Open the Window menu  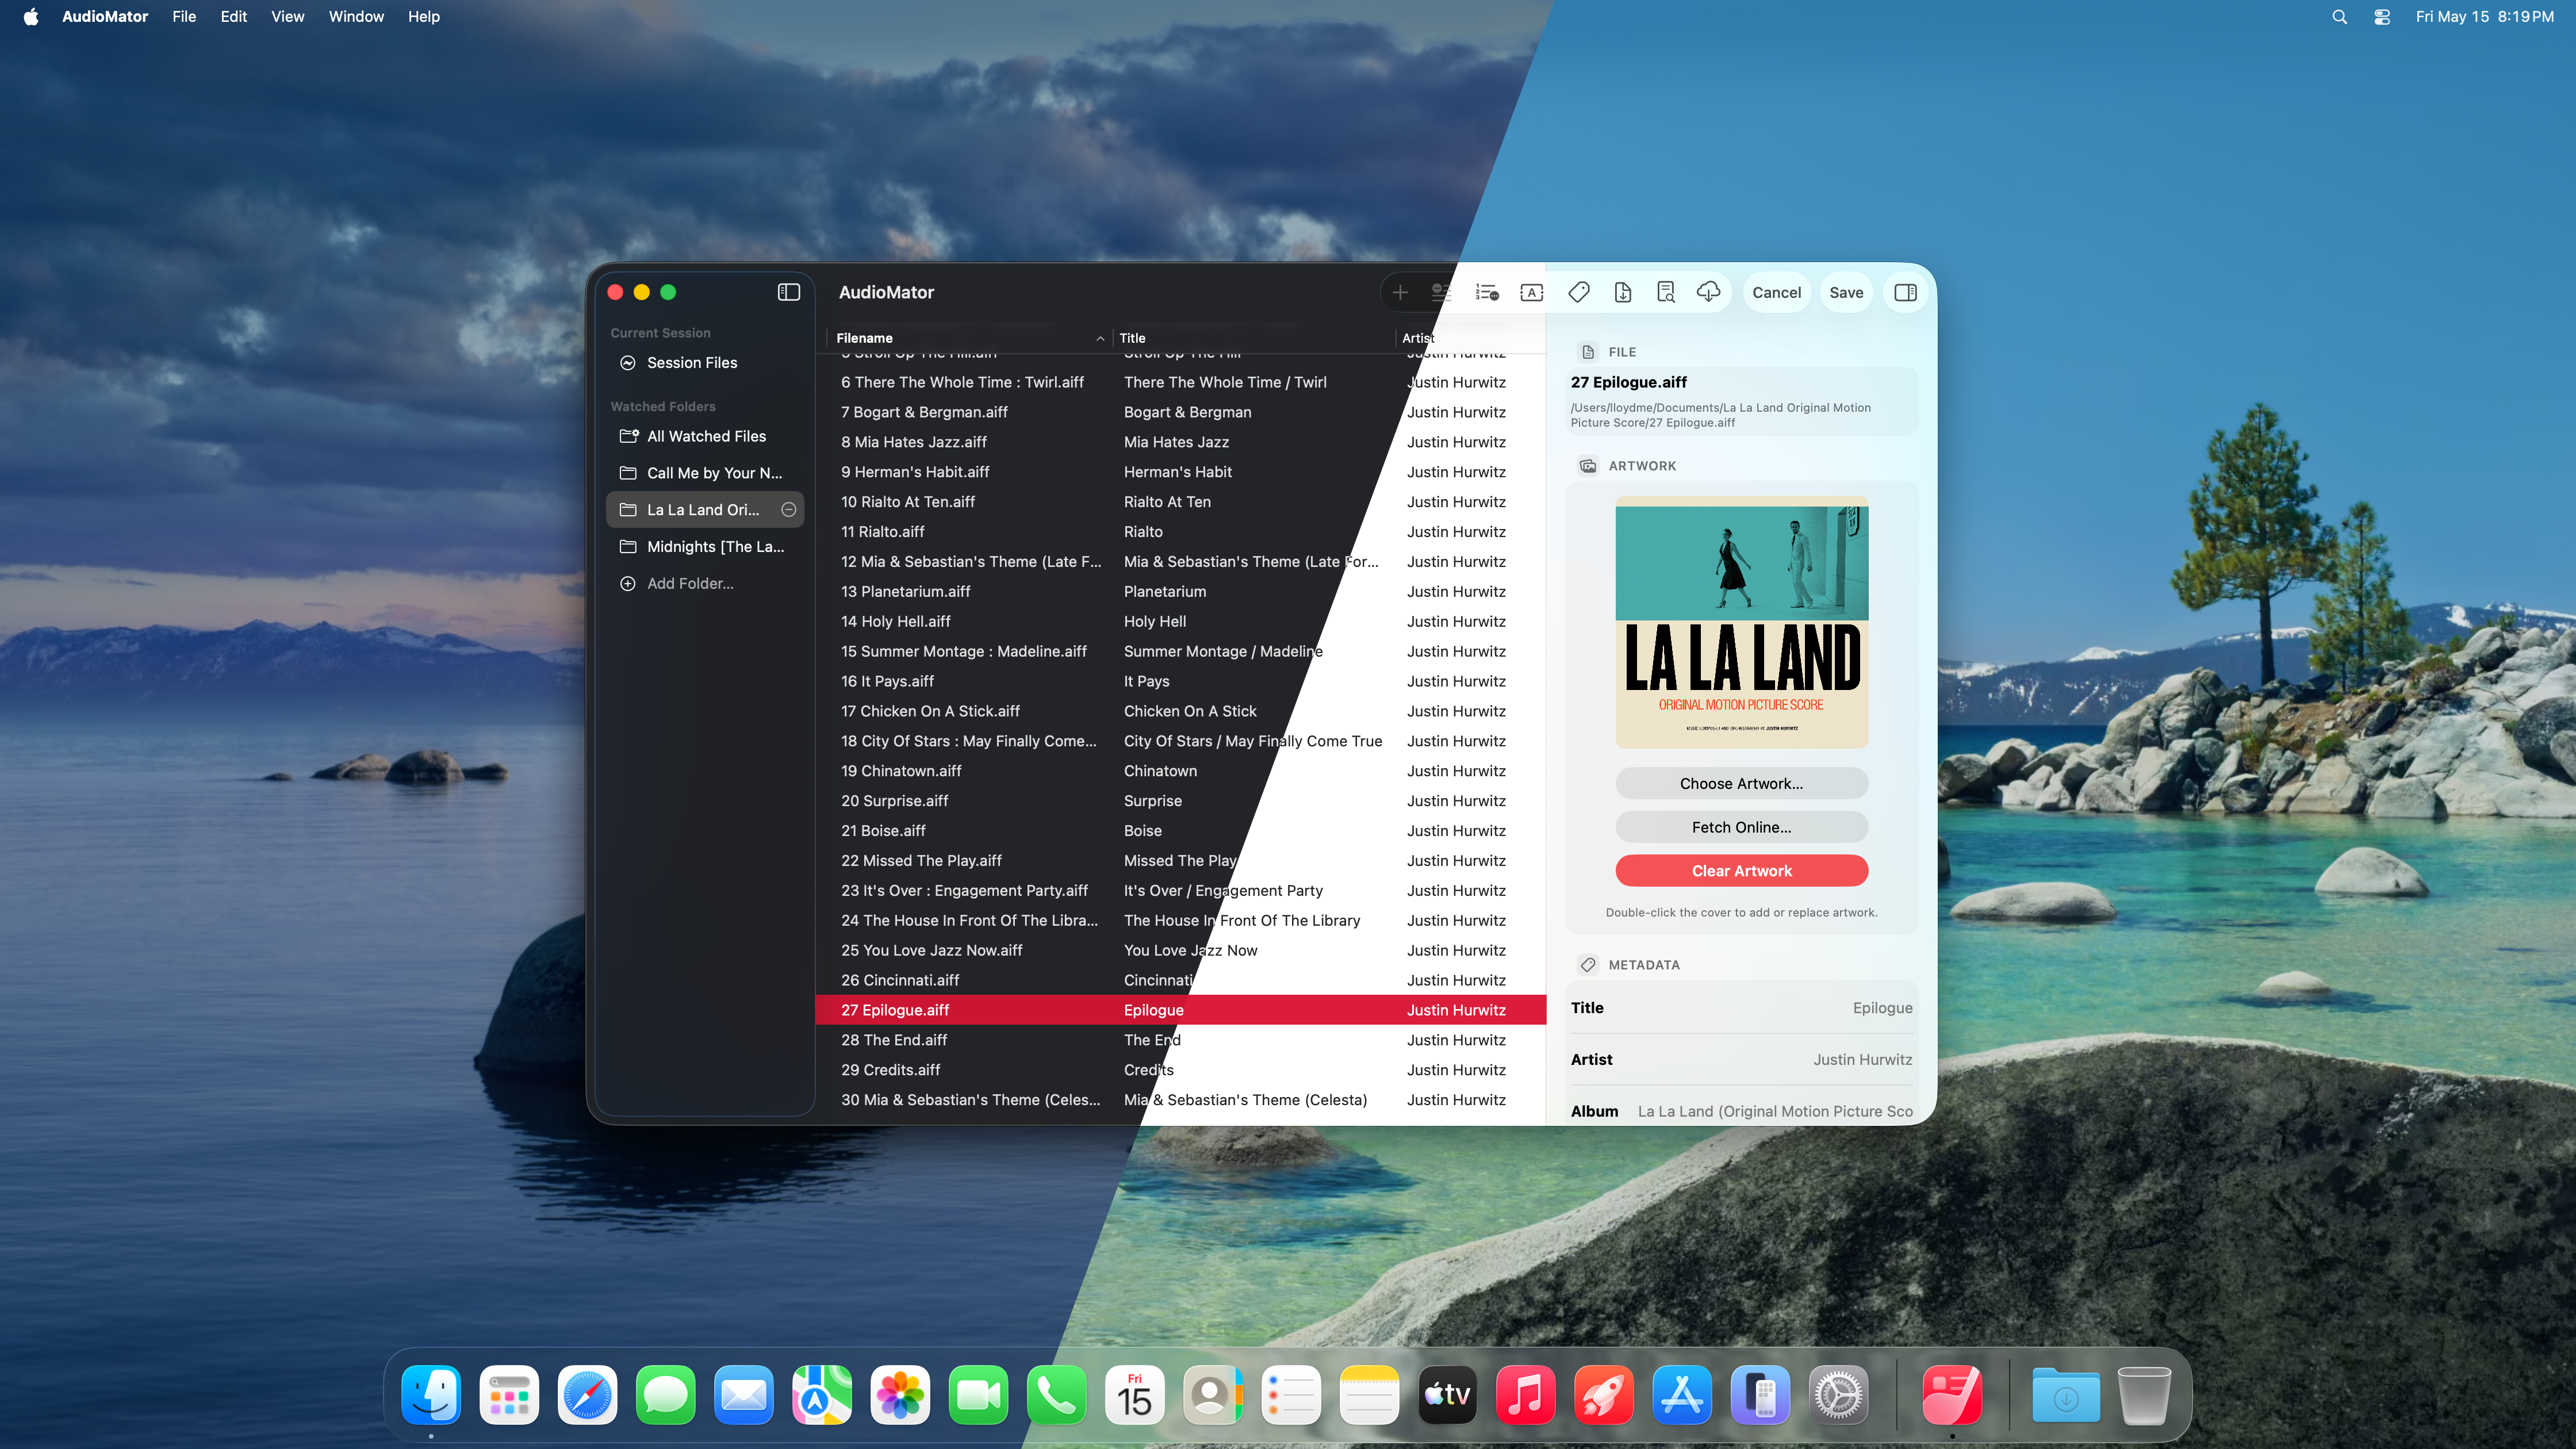pyautogui.click(x=356, y=16)
